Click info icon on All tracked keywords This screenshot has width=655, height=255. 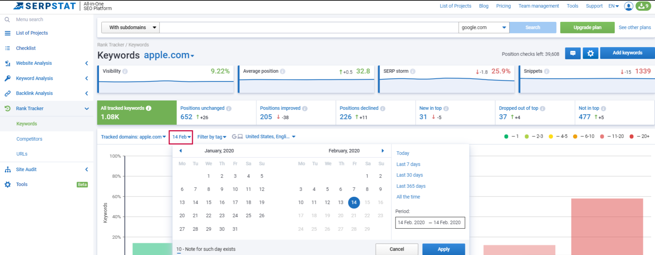149,108
